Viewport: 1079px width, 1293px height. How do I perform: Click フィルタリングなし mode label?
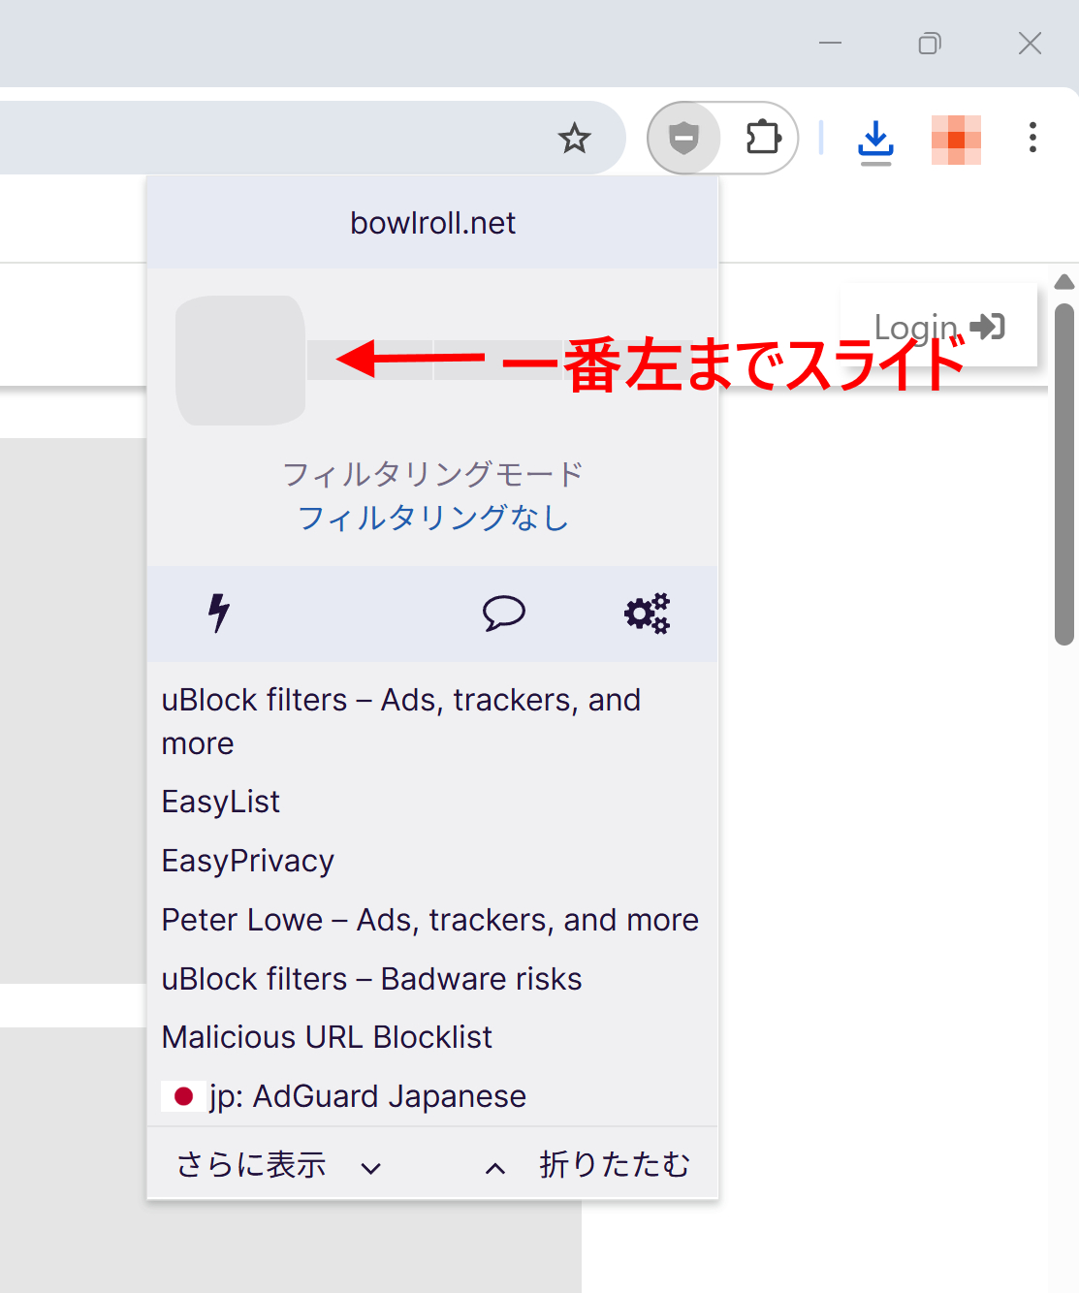432,518
